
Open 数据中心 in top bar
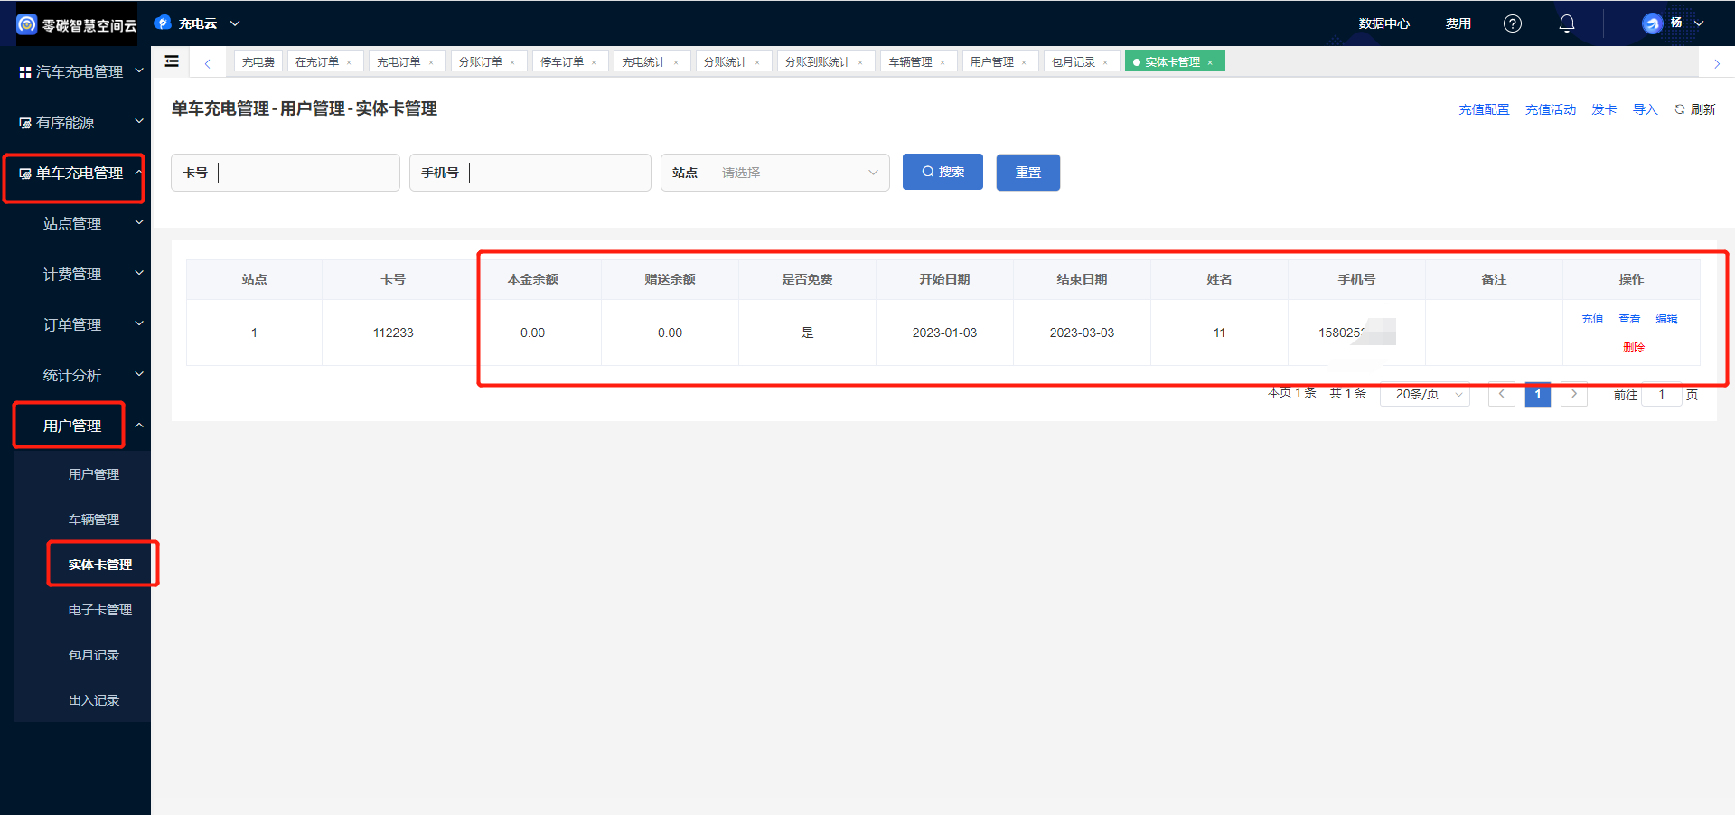click(x=1383, y=23)
